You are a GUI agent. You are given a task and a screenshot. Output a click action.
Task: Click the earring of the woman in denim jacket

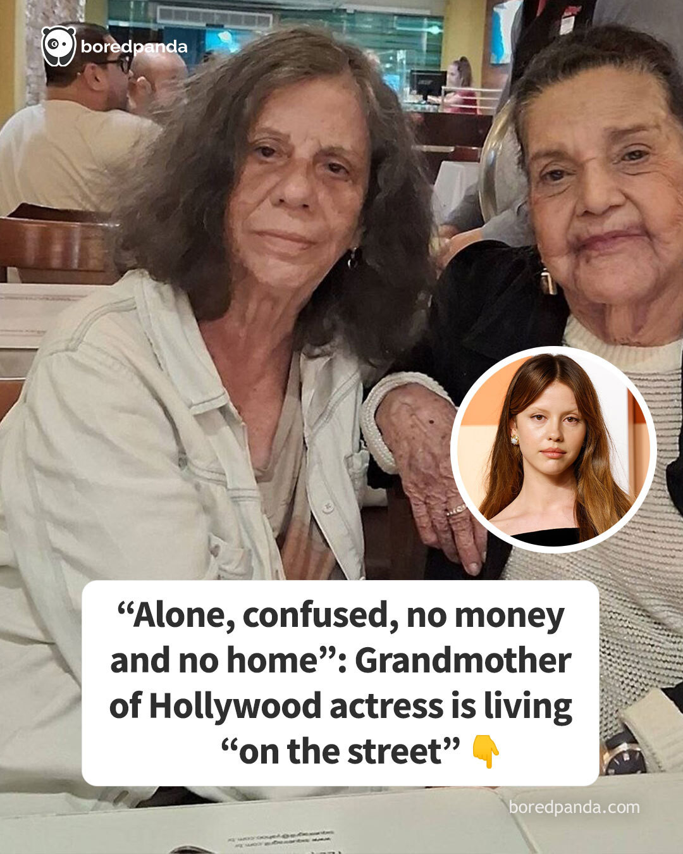[353, 257]
